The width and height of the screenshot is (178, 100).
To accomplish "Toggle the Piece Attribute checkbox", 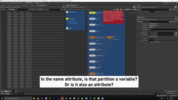I will pyautogui.click(x=139, y=29).
